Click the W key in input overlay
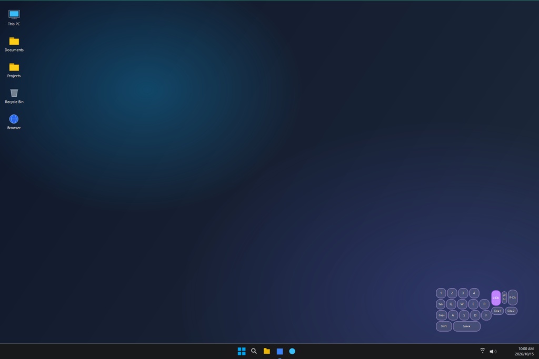This screenshot has width=539, height=359. [x=462, y=304]
